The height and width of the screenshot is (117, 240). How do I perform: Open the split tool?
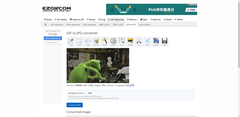pos(147,41)
